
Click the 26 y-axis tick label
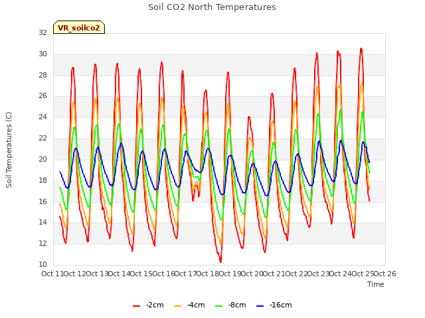(x=42, y=95)
